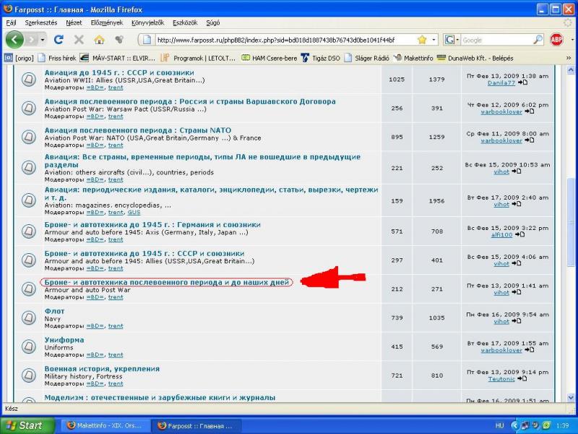Viewport: 578px width, 434px height.
Task: Open the Súgó menu
Action: coord(212,22)
